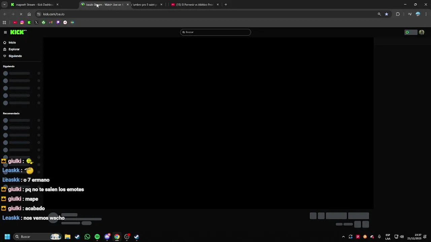Open the clock showing 23:37
This screenshot has height=242, width=431.
[414, 237]
